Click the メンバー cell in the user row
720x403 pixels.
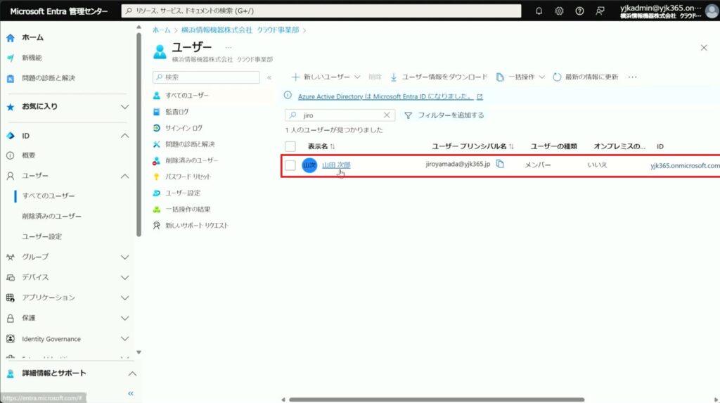click(x=538, y=165)
